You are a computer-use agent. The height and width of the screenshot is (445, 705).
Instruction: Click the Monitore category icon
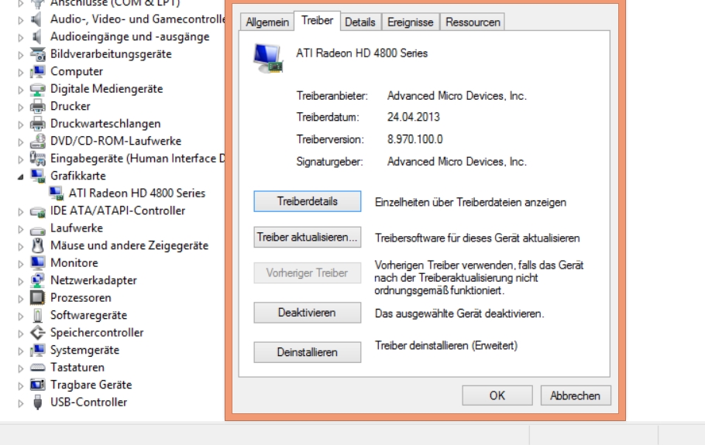click(x=37, y=263)
